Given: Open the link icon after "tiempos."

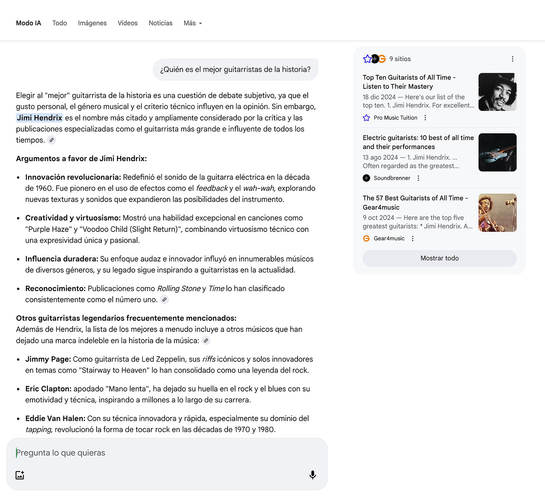Looking at the screenshot, I should pos(52,140).
